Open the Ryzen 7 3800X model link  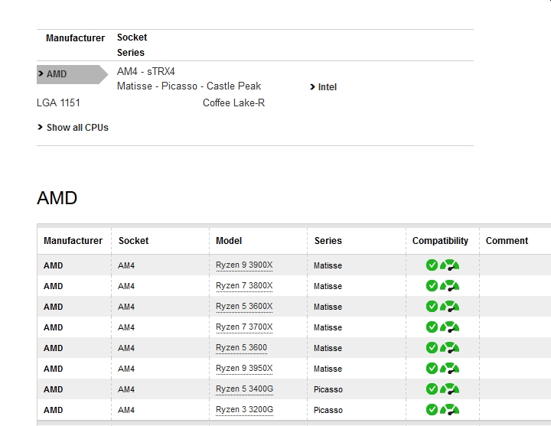click(x=244, y=286)
